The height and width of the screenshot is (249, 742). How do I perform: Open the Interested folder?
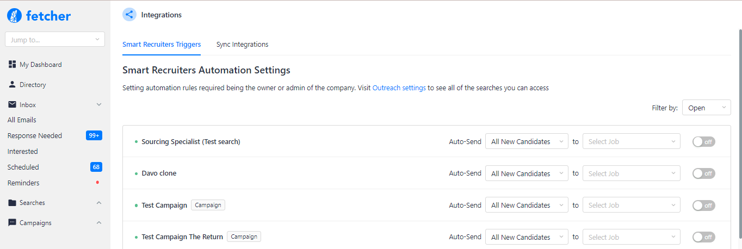click(x=23, y=152)
